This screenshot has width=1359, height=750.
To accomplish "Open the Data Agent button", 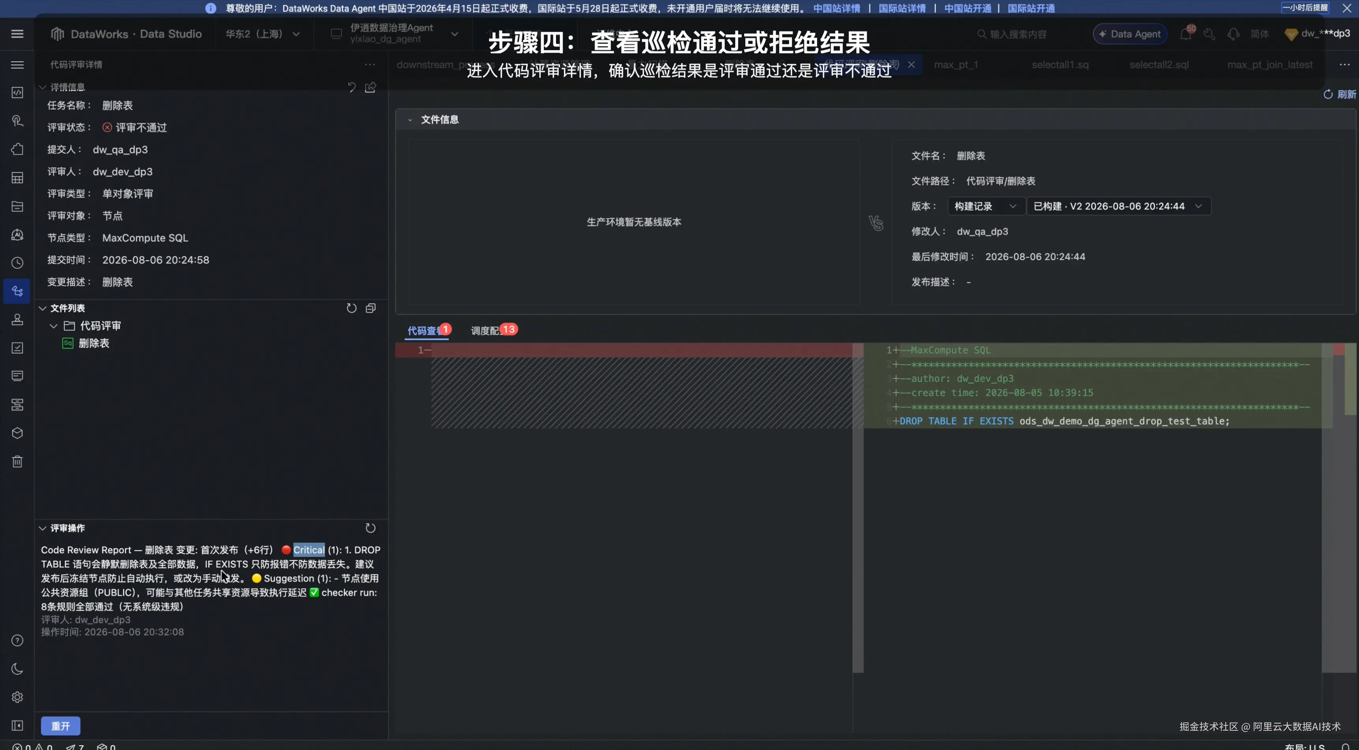I will 1130,34.
